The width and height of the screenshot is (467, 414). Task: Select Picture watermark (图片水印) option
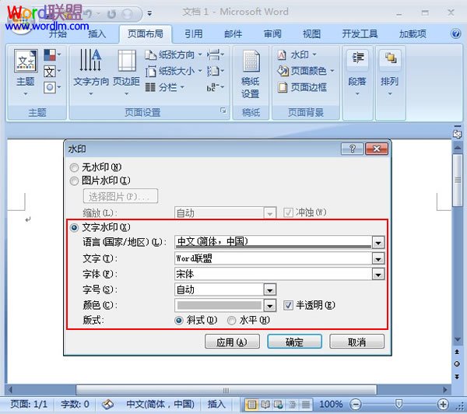(100, 181)
